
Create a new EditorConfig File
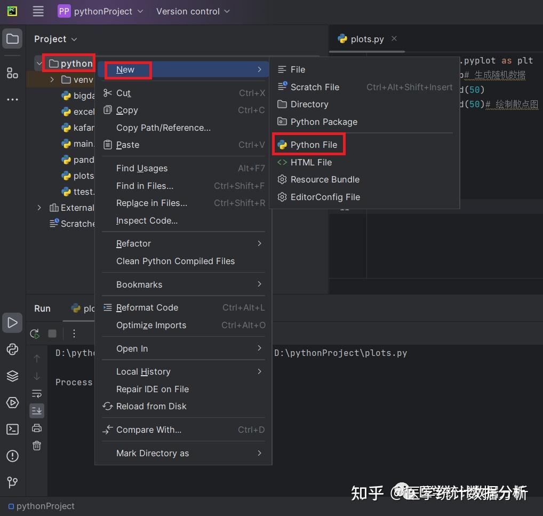coord(365,197)
